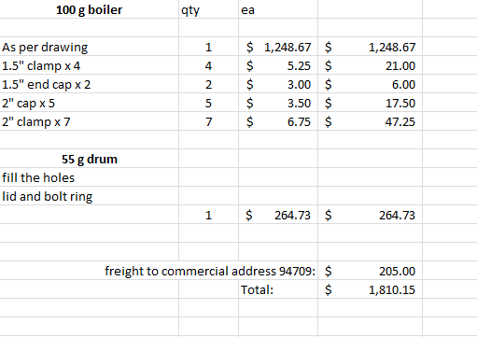Select the 'As per drawing' cell
This screenshot has width=477, height=337.
pos(90,47)
